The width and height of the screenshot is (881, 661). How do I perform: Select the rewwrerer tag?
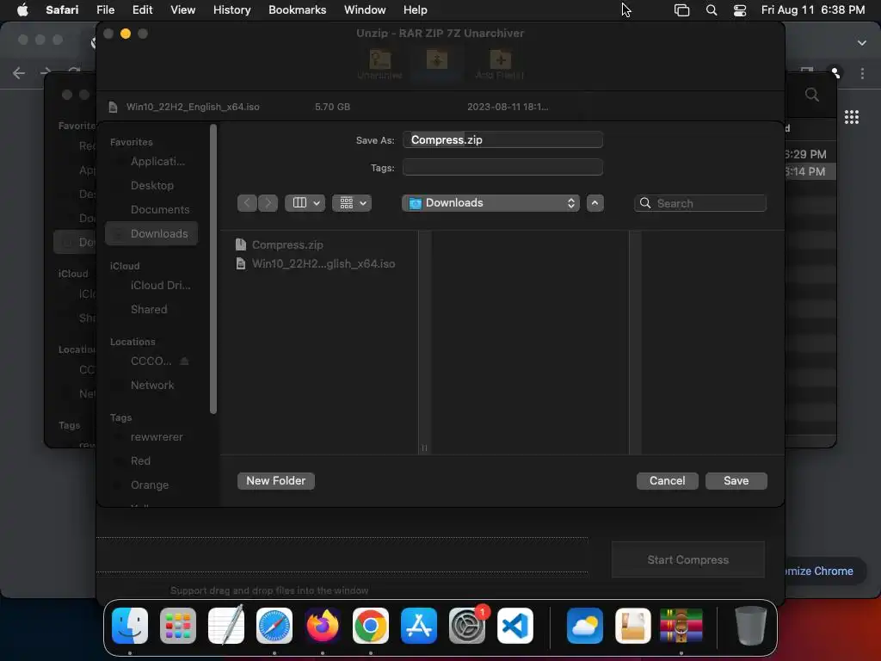click(x=151, y=437)
